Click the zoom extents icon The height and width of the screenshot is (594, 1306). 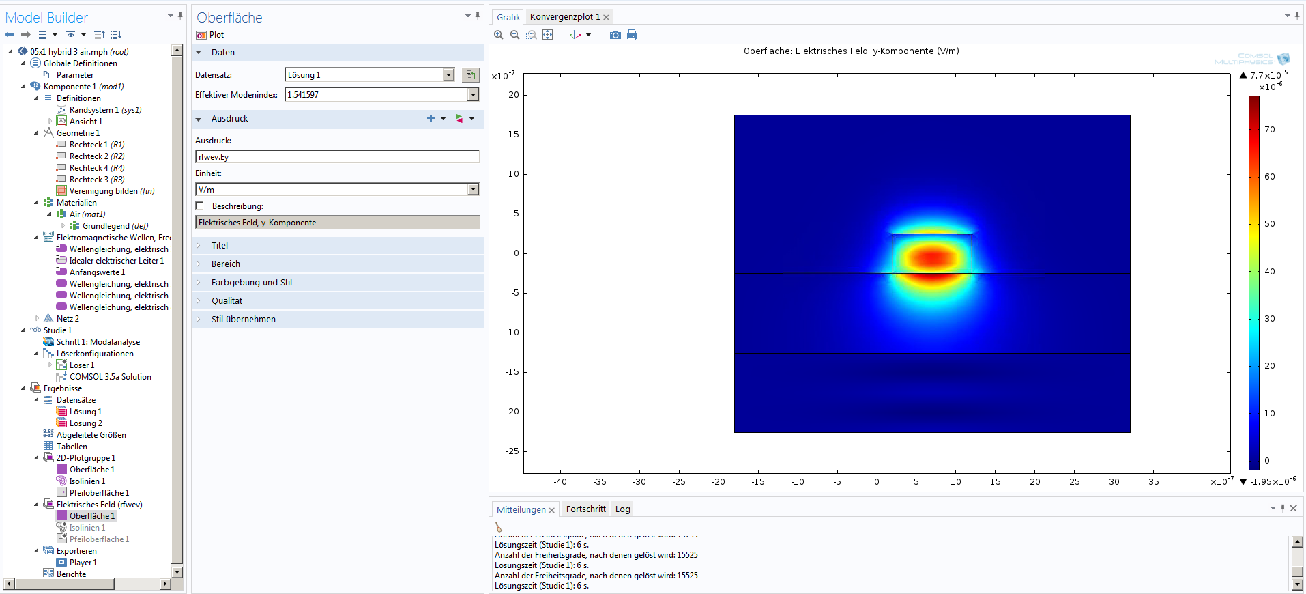pos(547,35)
